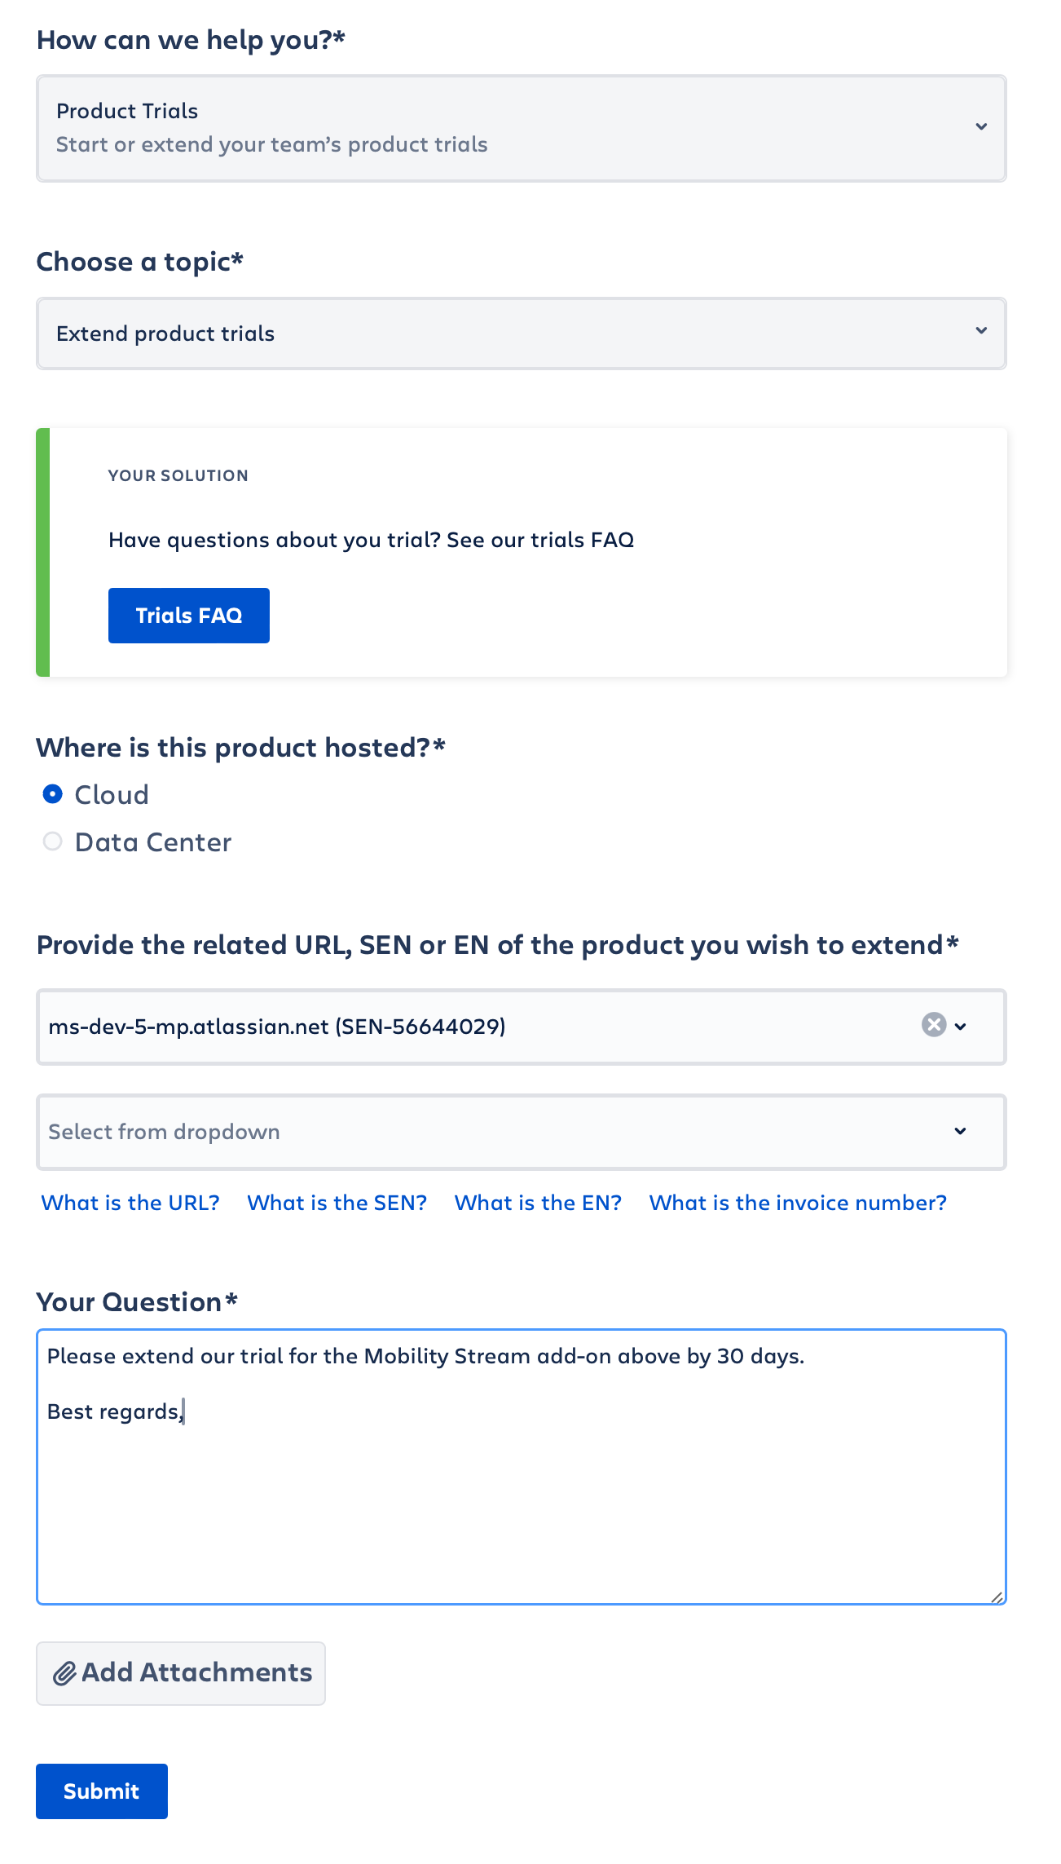Image resolution: width=1061 pixels, height=1864 pixels.
Task: Click the 'Extend product trials' selected text
Action: [x=165, y=333]
